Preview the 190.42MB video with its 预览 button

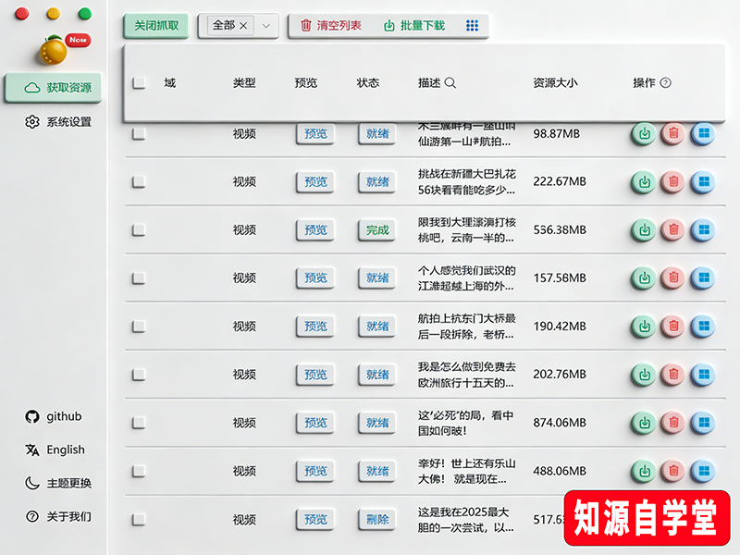click(314, 327)
